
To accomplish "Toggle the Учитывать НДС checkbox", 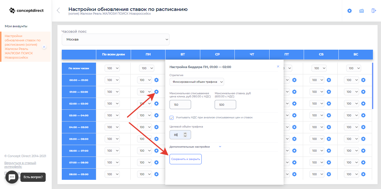I will pos(172,117).
